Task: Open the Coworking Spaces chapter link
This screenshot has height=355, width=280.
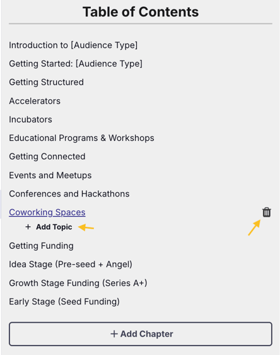Action: click(47, 212)
